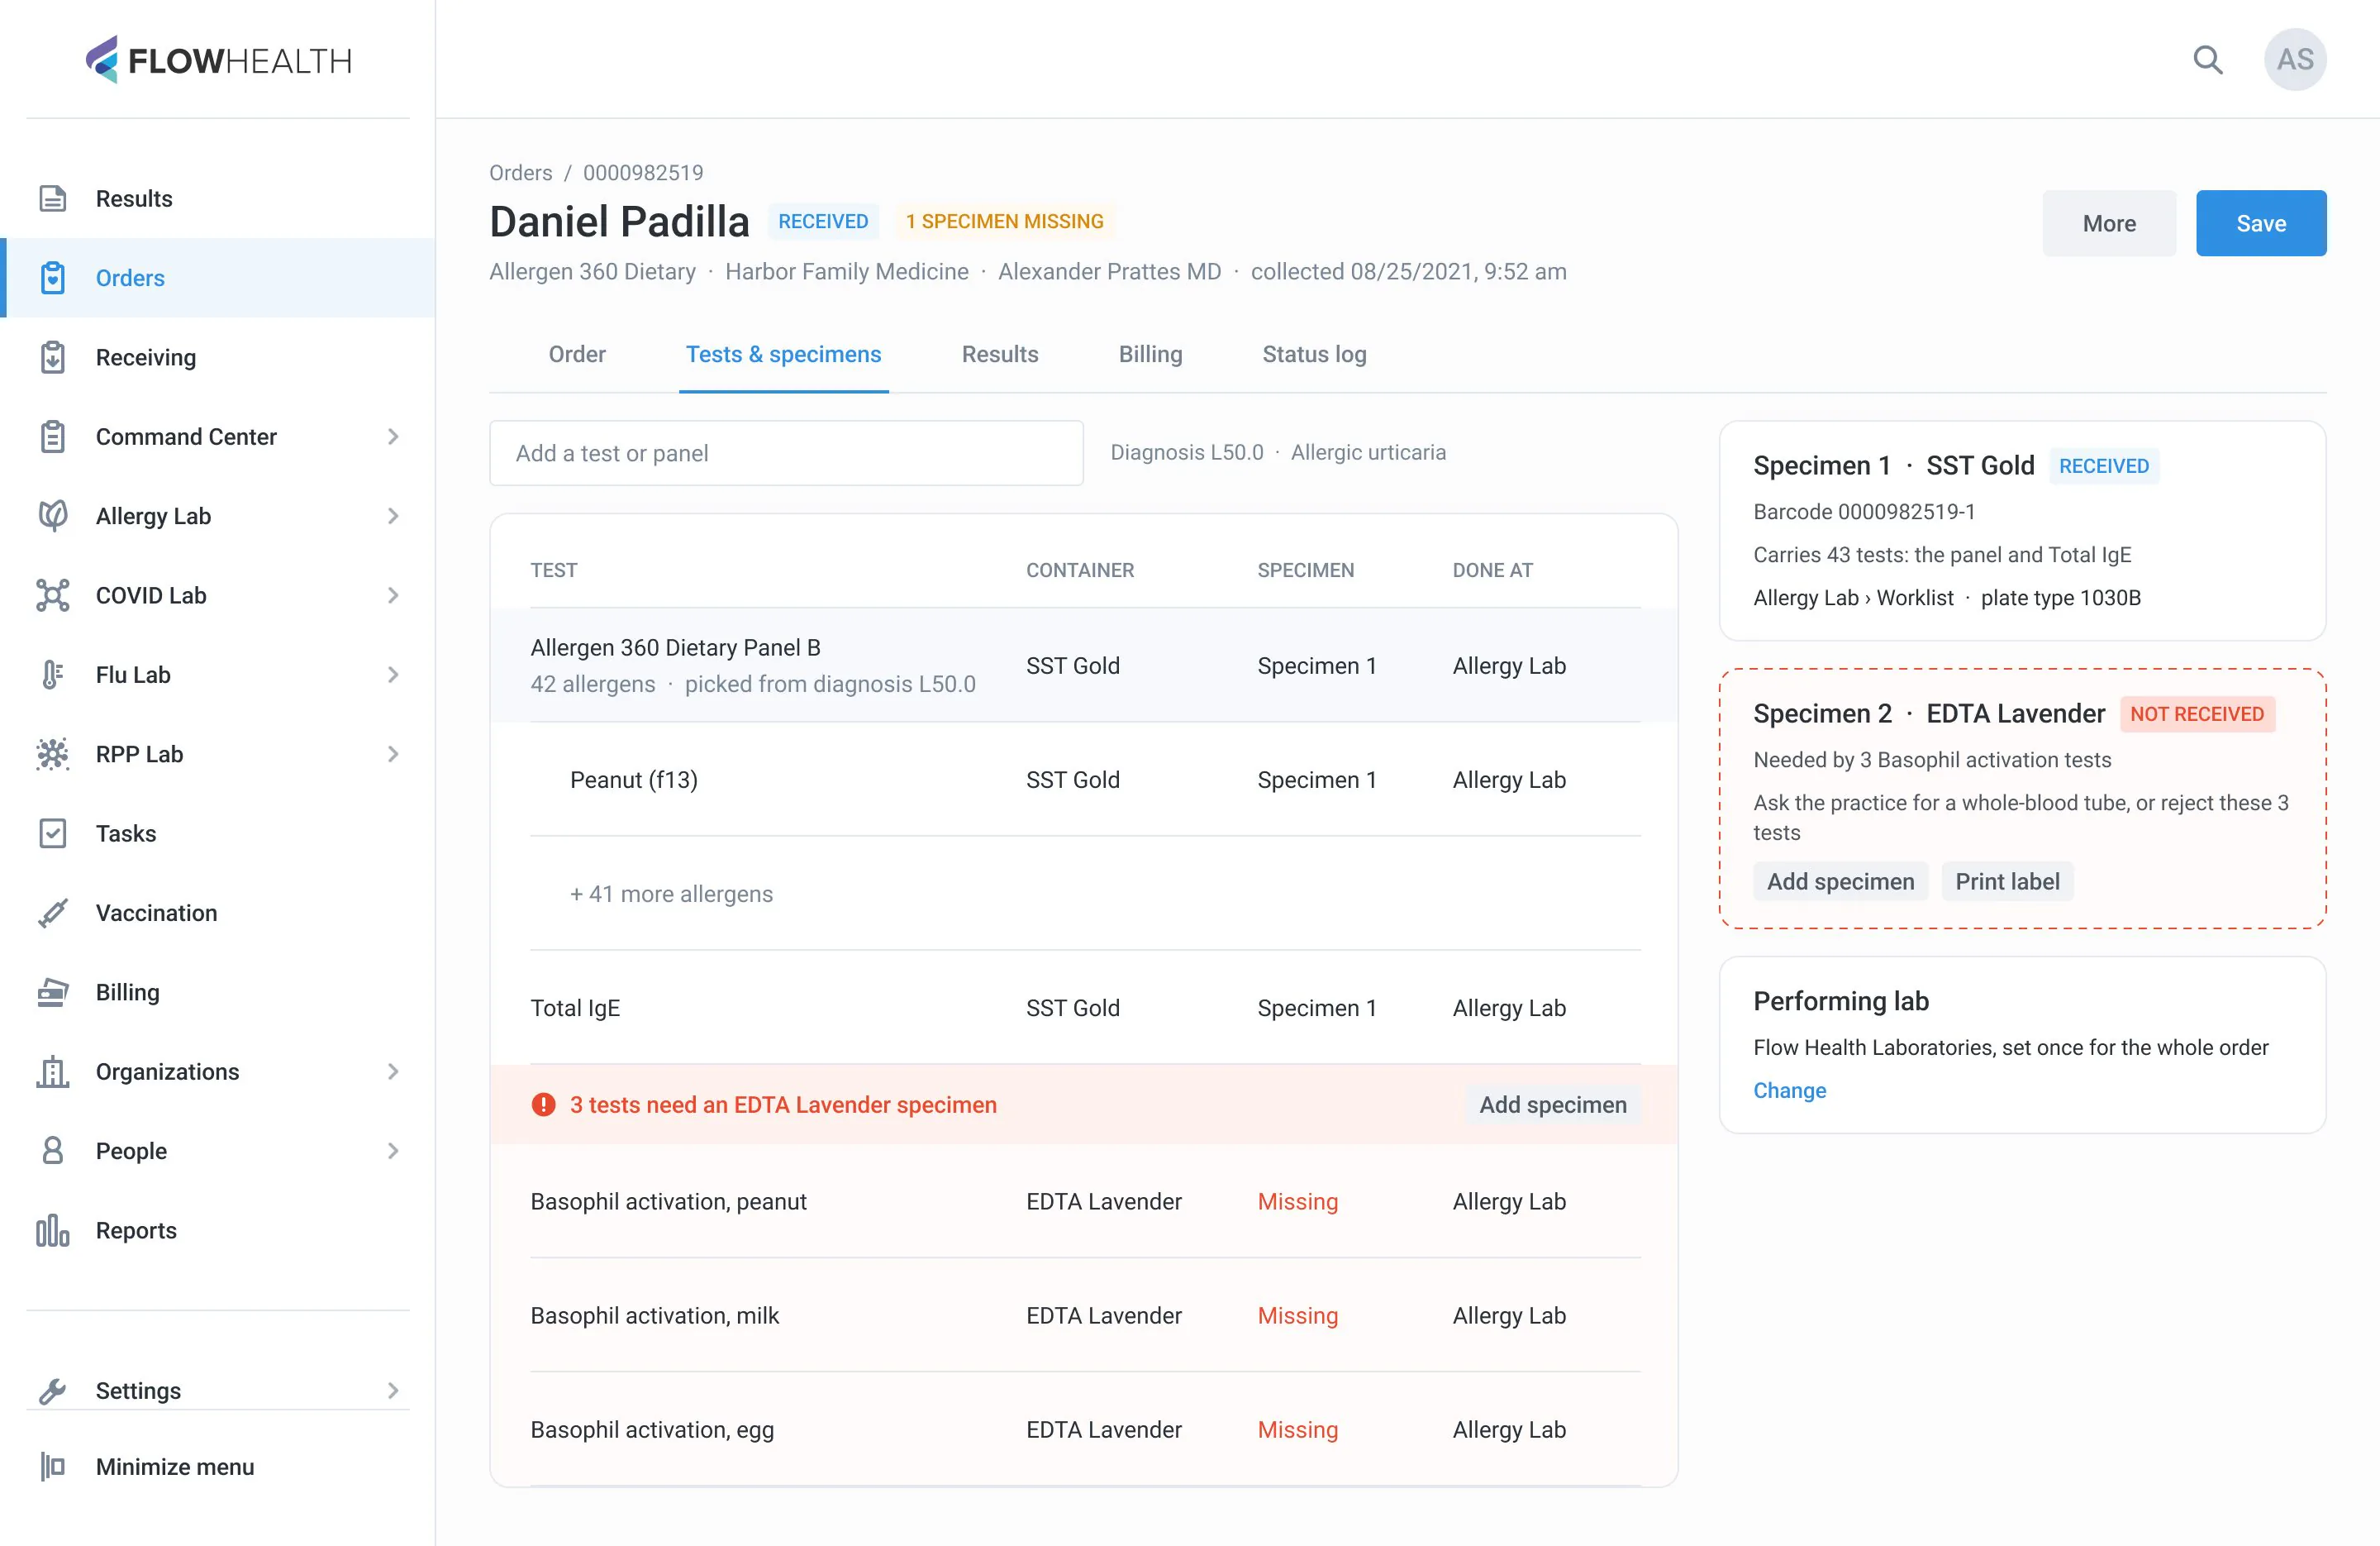2380x1546 pixels.
Task: Open search with the magnifier icon
Action: [2208, 60]
